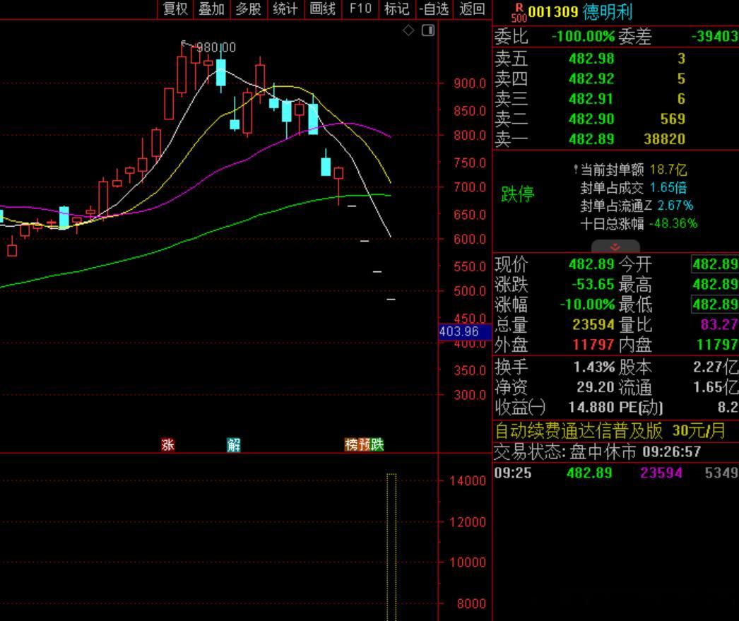This screenshot has height=621, width=739.
Task: Click the 卖二 price 482.90
Action: tap(591, 119)
